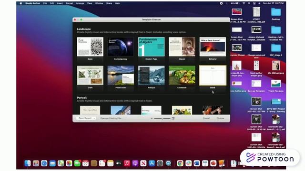The image size is (305, 171).
Task: Click the large thumbnail size icon
Action: pyautogui.click(x=173, y=118)
